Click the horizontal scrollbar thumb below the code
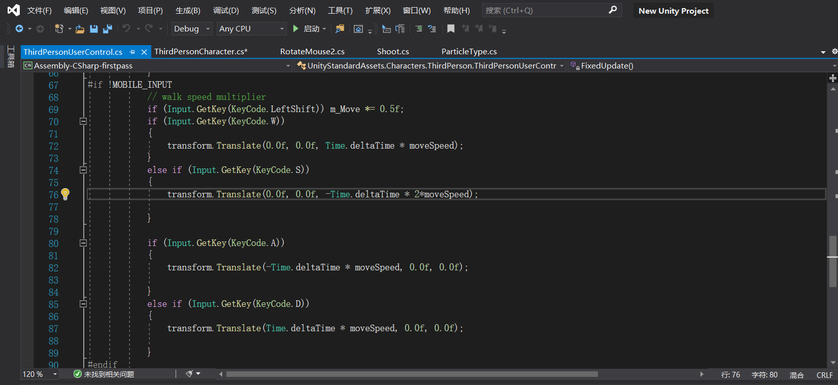Screen dimensions: 838x385 [x=412, y=374]
